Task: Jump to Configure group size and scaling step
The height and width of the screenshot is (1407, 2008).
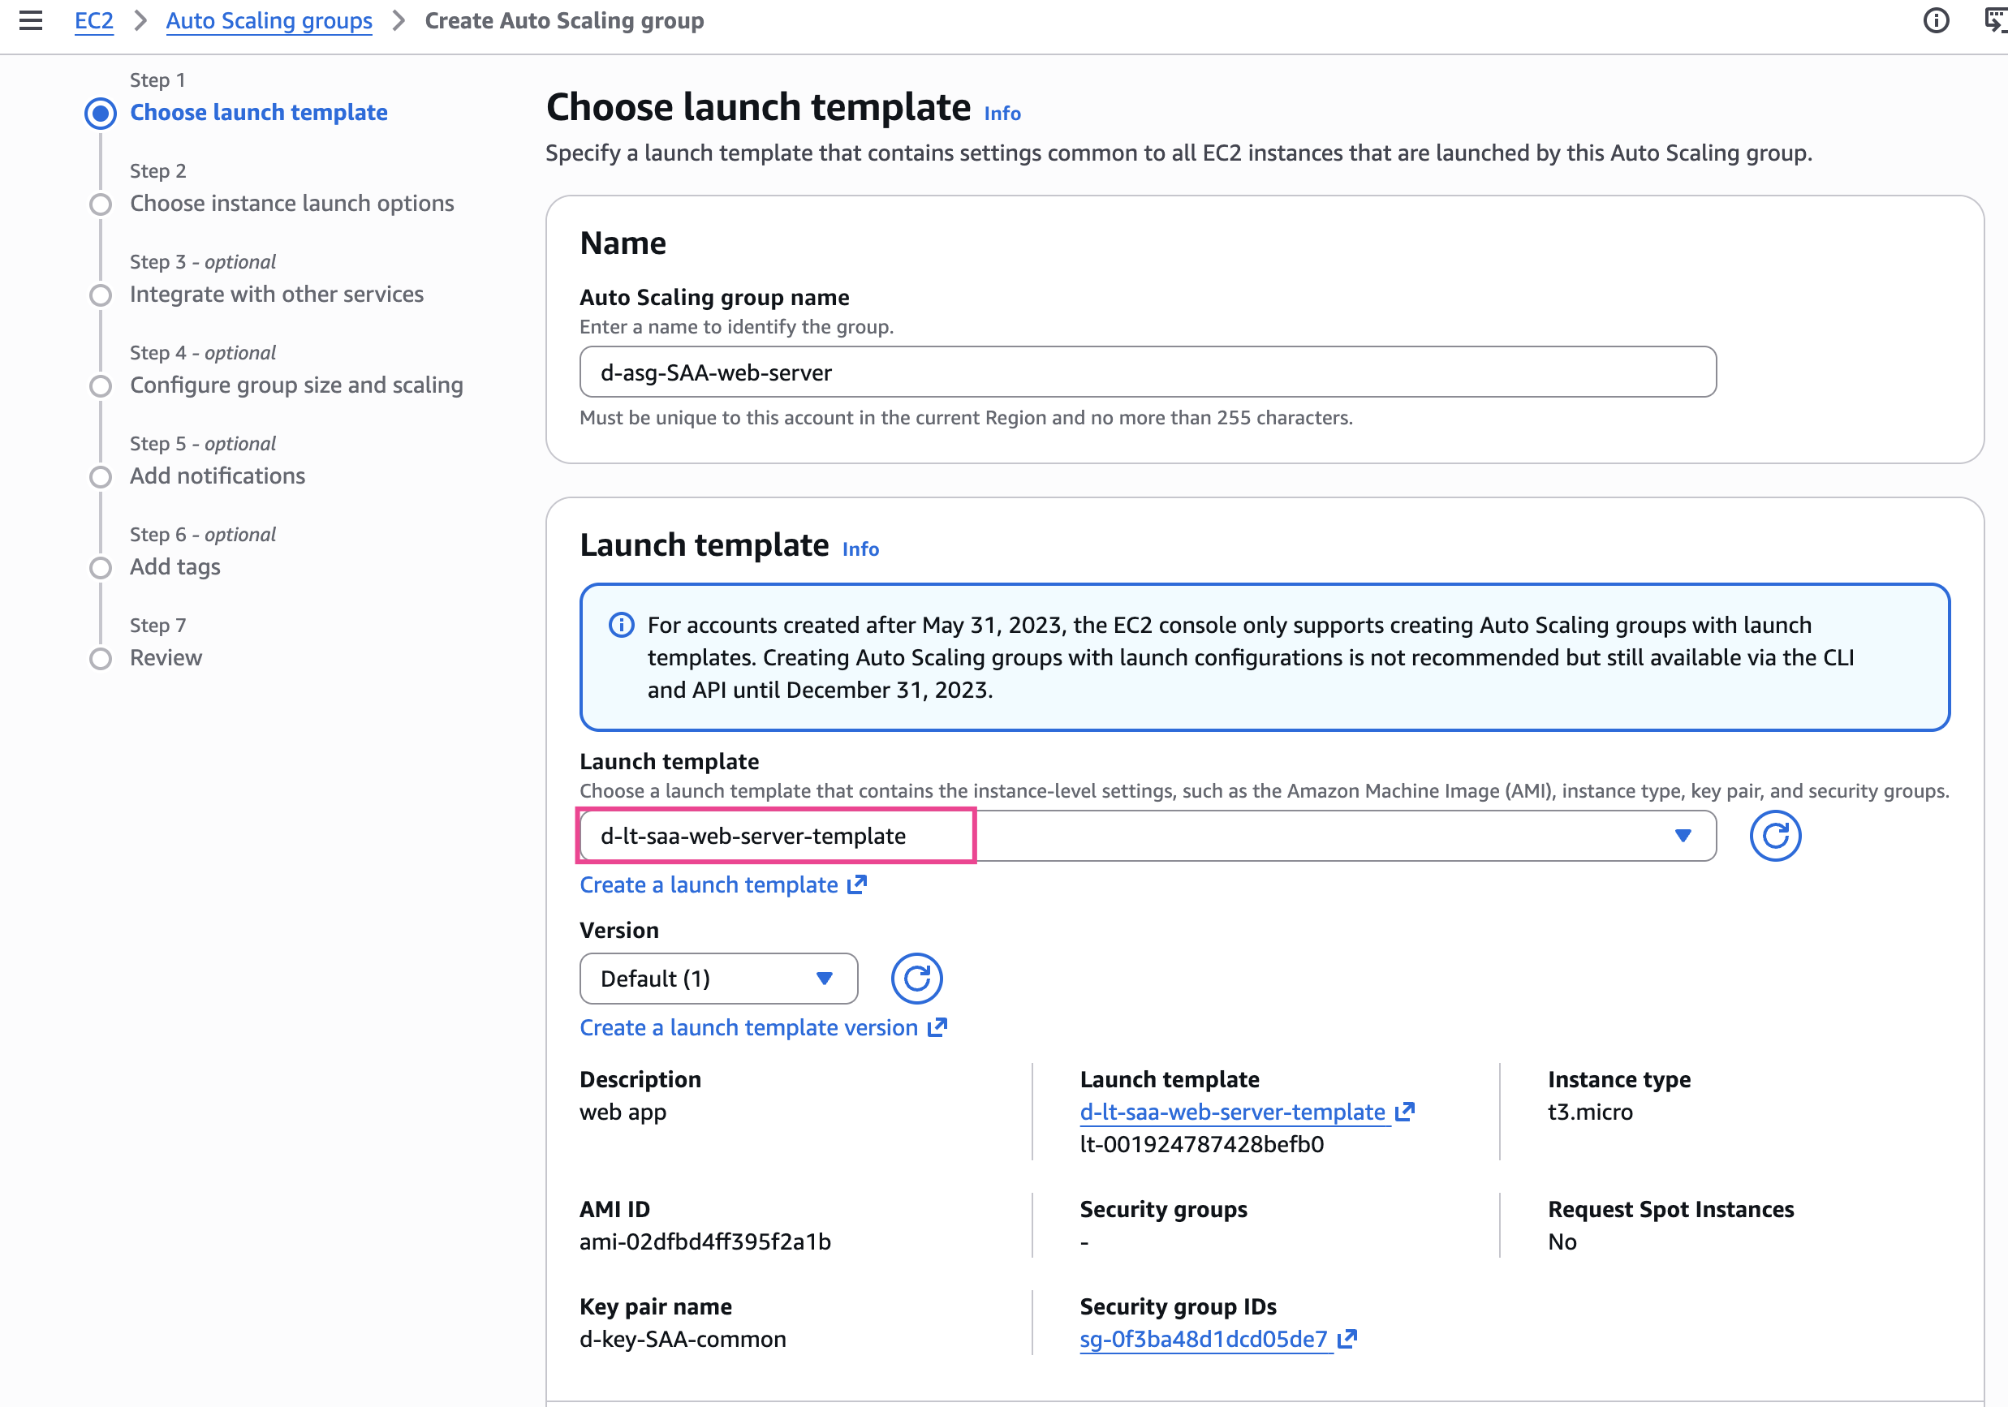Action: coord(295,385)
